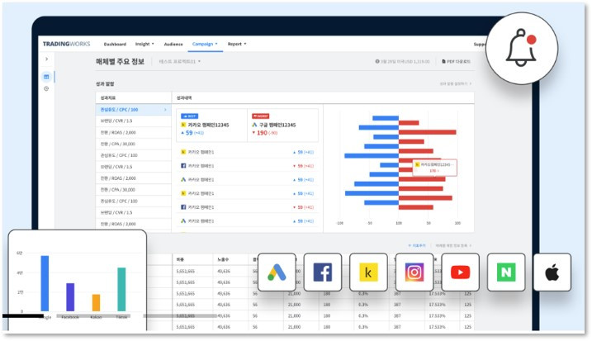The height and width of the screenshot is (341, 592).
Task: Select the Facebook platform icon
Action: pos(323,272)
